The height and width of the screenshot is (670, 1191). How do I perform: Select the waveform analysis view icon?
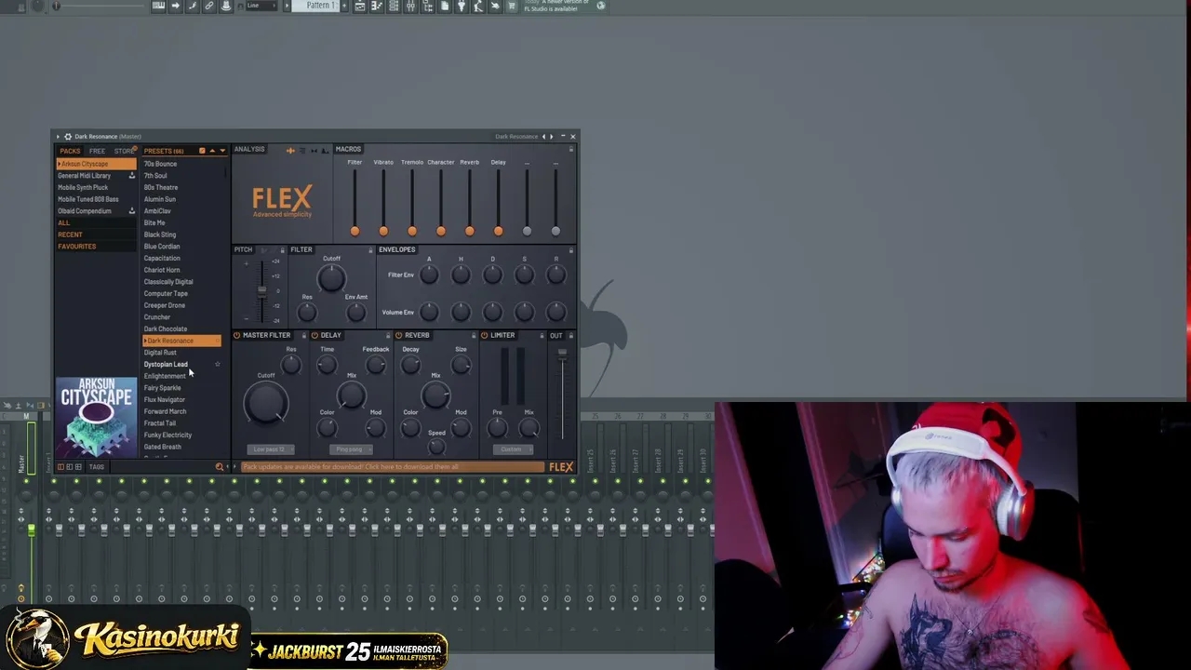coord(289,150)
